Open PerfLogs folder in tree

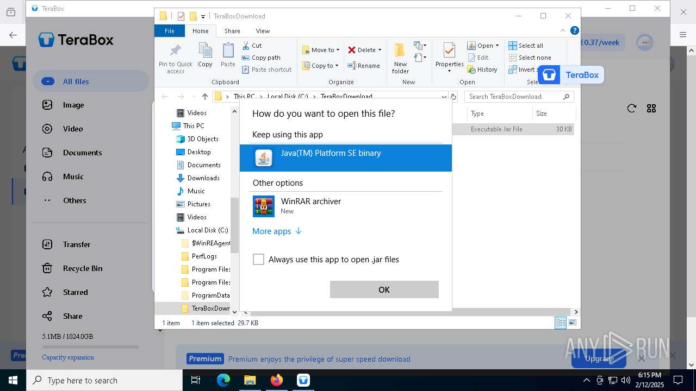pos(203,256)
